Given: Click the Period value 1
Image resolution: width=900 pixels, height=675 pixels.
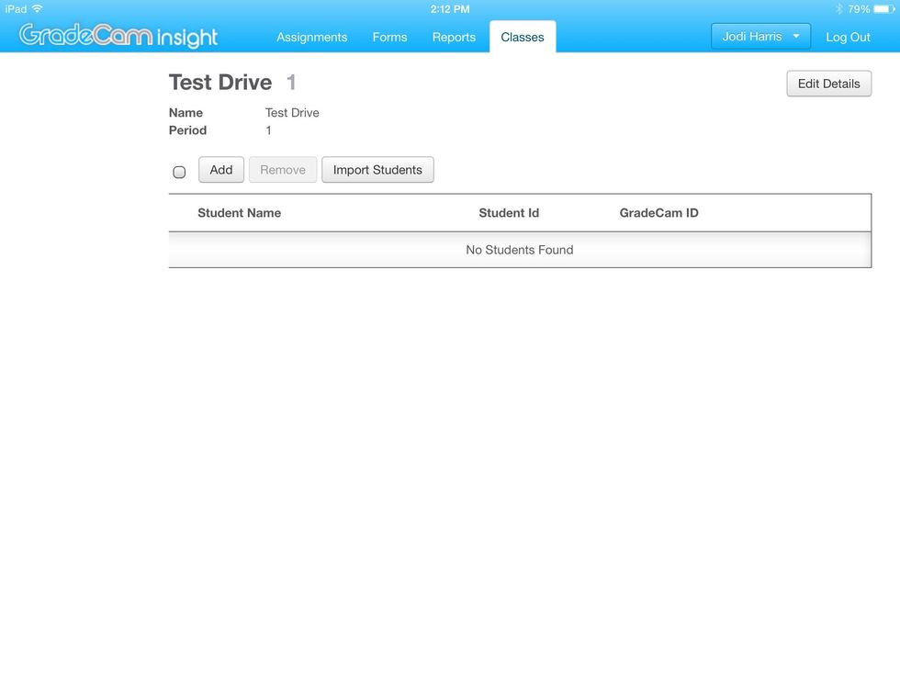Looking at the screenshot, I should (268, 130).
